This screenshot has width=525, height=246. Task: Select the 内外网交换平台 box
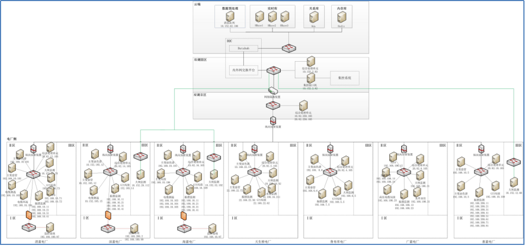pos(243,70)
